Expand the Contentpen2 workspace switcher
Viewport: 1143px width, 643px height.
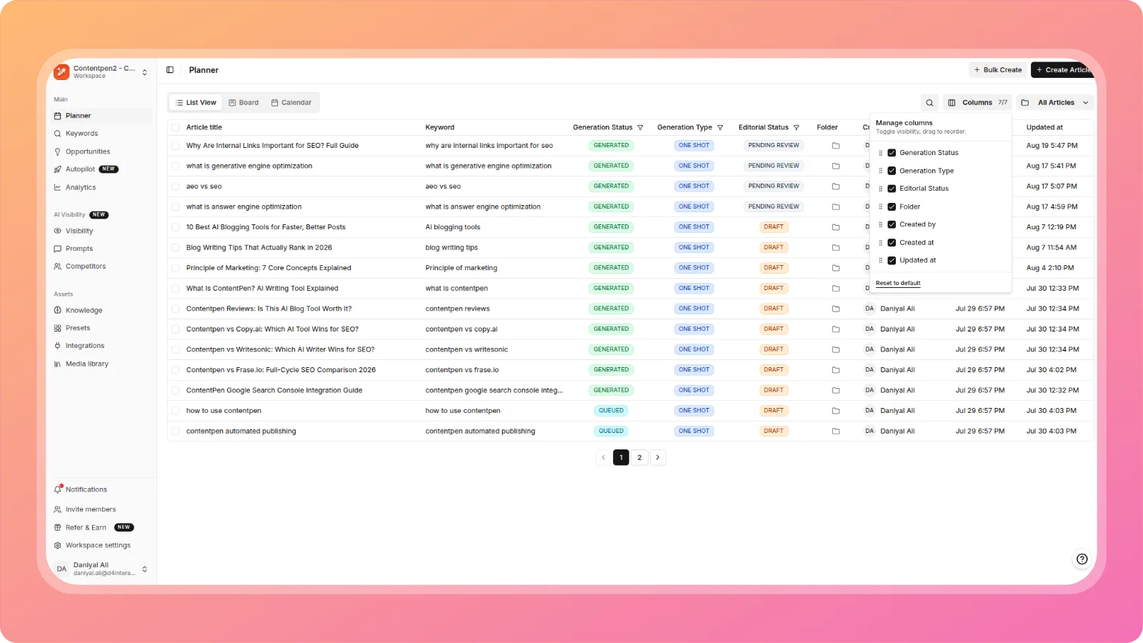[x=145, y=73]
